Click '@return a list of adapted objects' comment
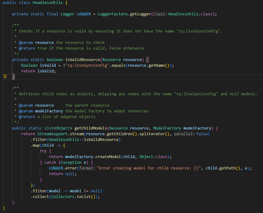The image size is (263, 213). [57, 117]
